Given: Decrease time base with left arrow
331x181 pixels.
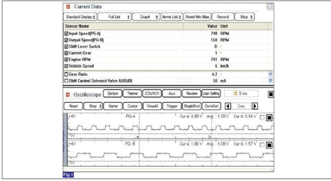Looking at the screenshot, I should coord(227,106).
